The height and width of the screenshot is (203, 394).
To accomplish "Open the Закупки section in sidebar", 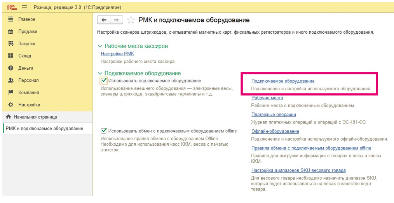I will [27, 44].
